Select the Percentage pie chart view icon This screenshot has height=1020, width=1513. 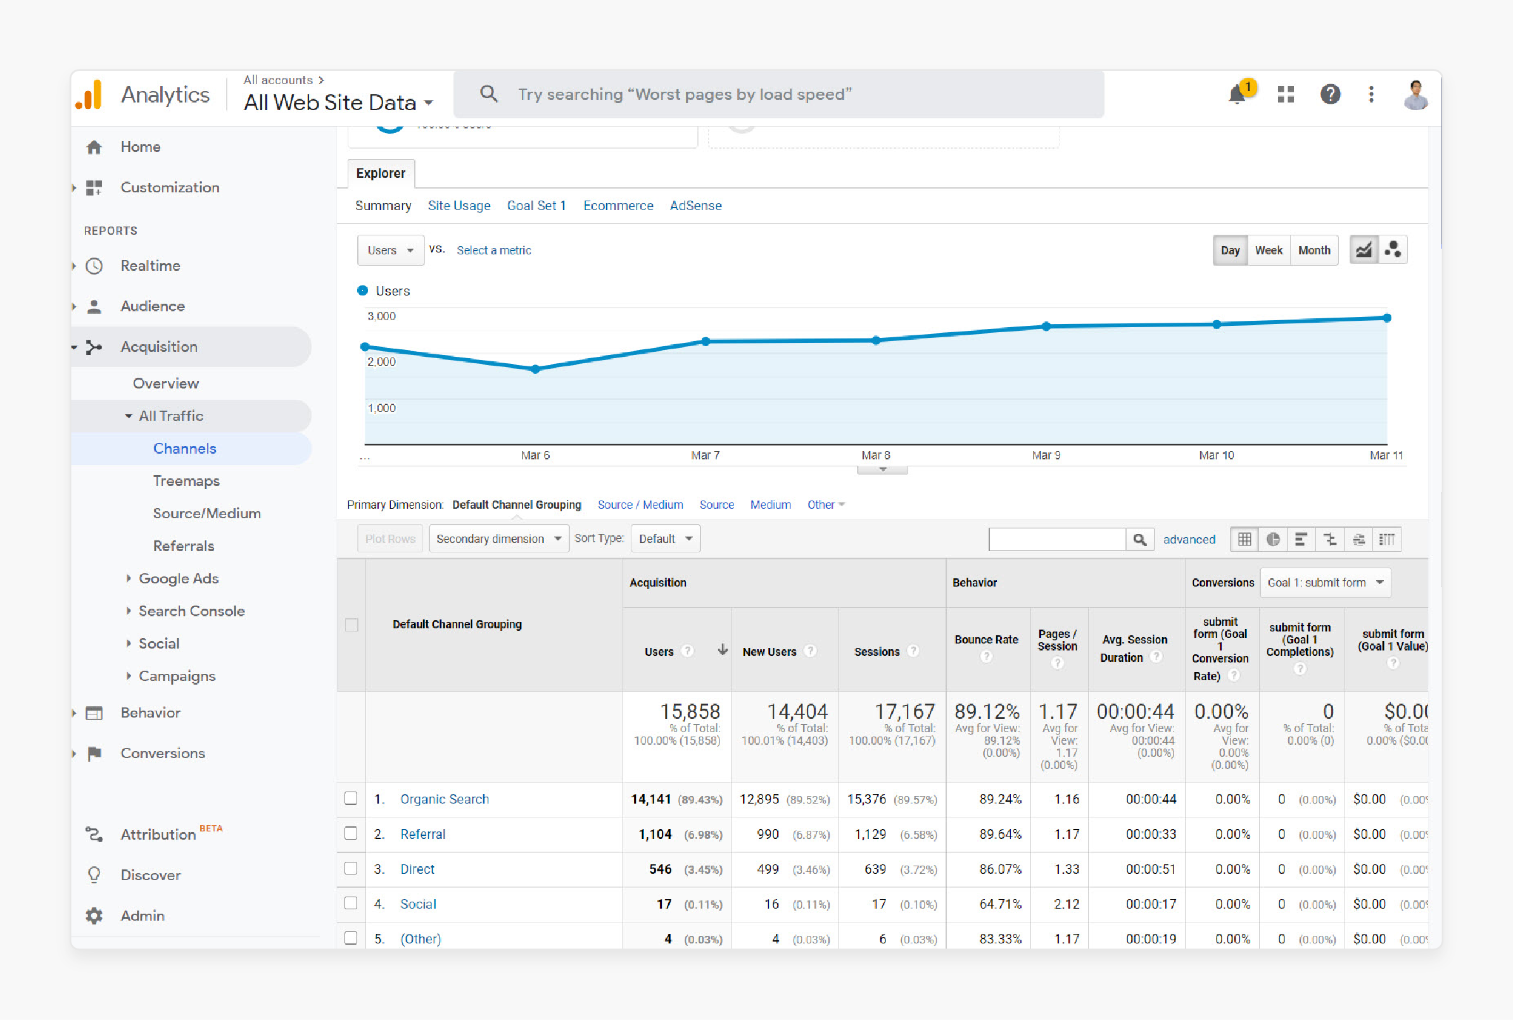[1273, 539]
